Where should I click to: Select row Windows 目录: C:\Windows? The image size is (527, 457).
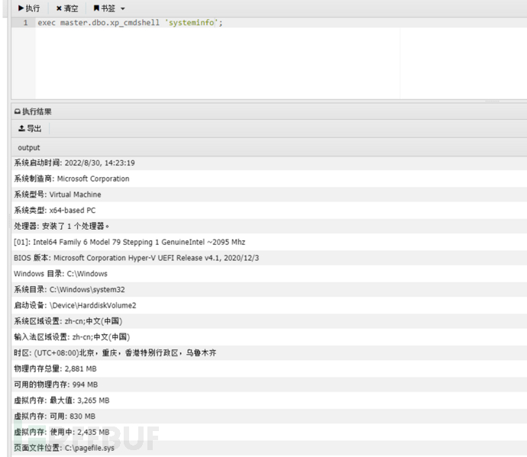pos(269,274)
